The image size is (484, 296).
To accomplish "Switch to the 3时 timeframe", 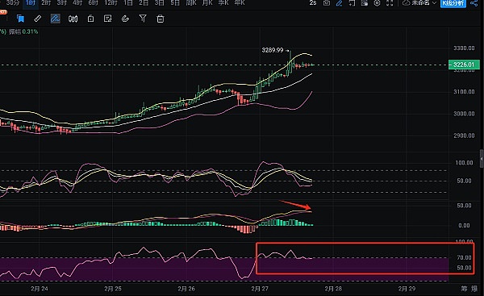I will tap(62, 2).
